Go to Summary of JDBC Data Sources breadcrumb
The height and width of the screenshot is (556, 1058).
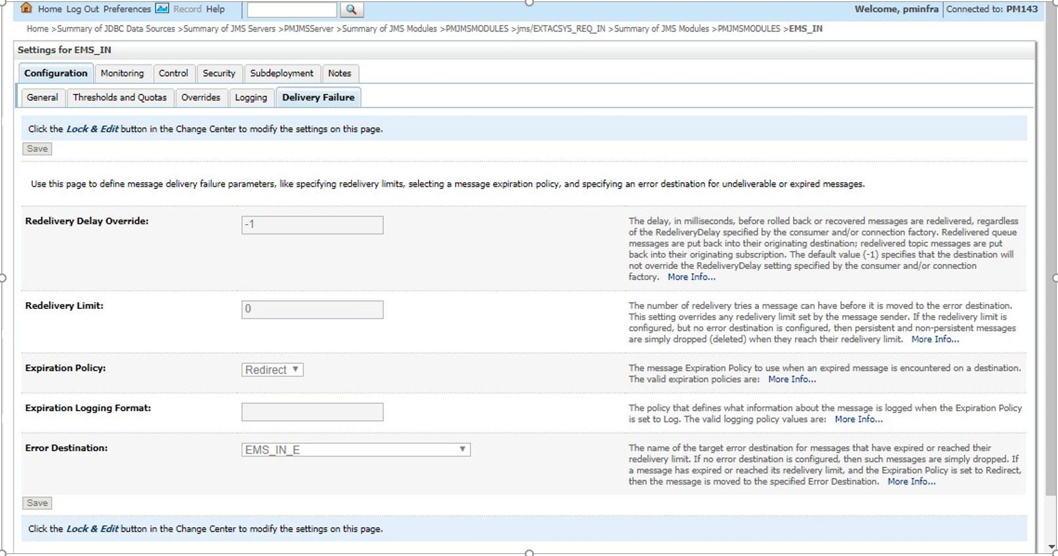[x=116, y=29]
